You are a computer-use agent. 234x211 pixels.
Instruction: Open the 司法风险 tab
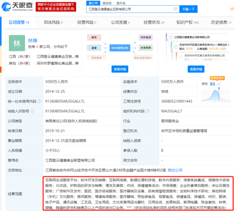53,22
